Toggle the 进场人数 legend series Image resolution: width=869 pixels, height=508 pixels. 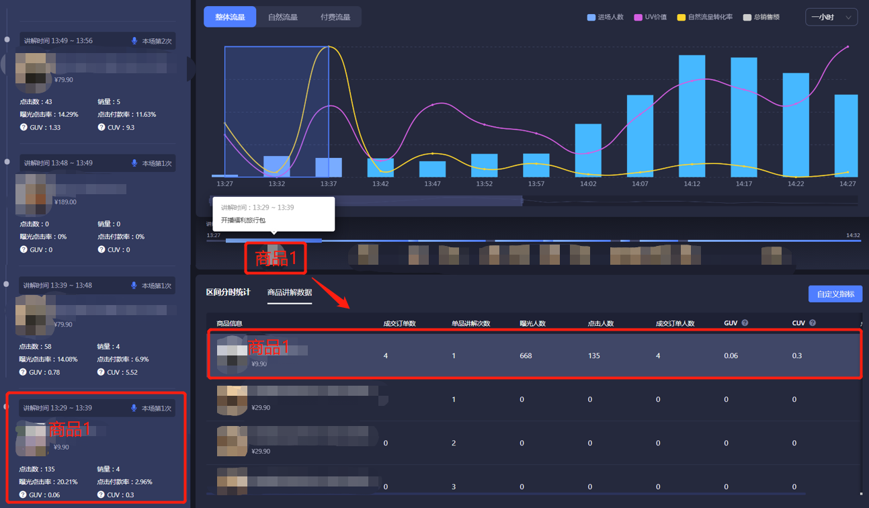tap(605, 17)
